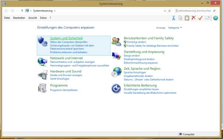
Task: Open Benutzerkonten und Family Safety
Action: [x=149, y=38]
